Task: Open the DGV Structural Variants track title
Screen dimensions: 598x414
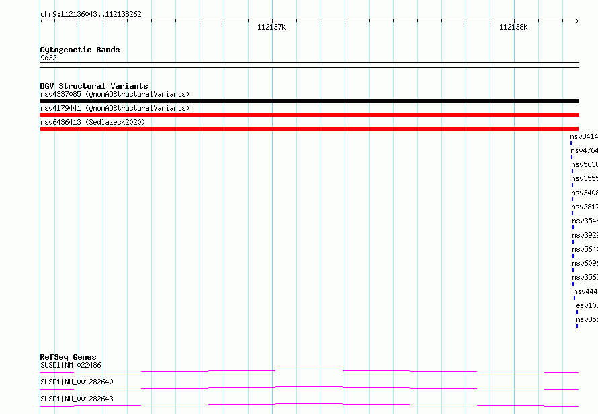Action: (x=94, y=86)
